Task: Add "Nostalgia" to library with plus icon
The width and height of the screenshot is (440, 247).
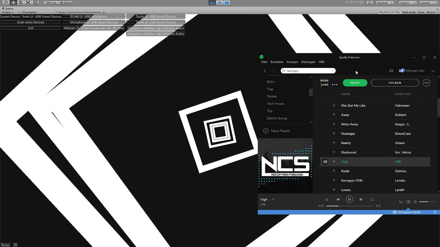Action: pyautogui.click(x=334, y=133)
